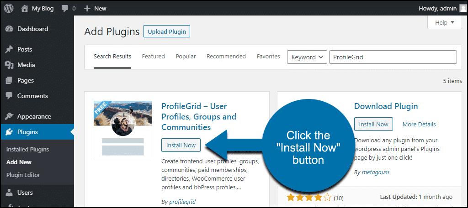Select the Search Results tab
The width and height of the screenshot is (468, 208).
point(112,56)
